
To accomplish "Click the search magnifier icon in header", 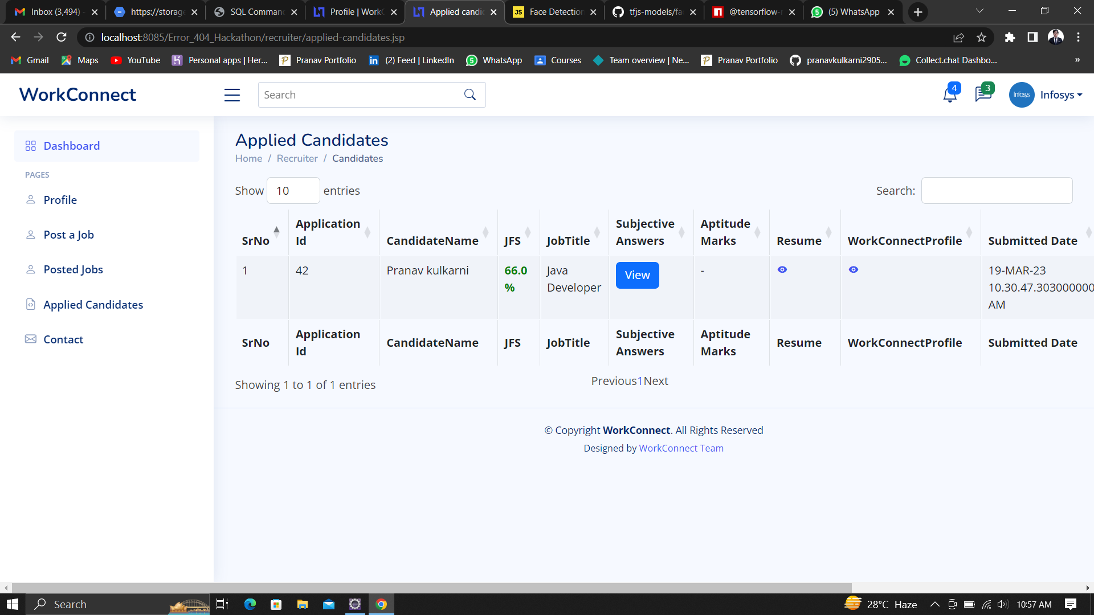I will point(470,95).
